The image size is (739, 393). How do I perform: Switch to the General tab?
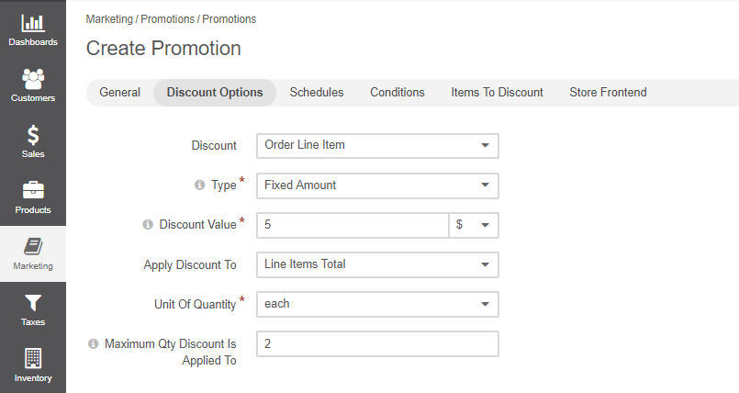click(x=119, y=93)
